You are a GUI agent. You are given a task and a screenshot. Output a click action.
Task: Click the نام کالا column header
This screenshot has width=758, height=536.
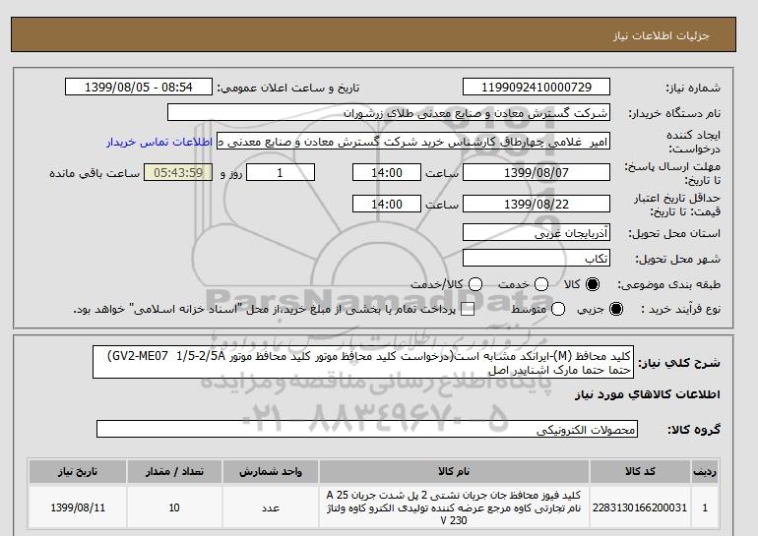[x=454, y=471]
